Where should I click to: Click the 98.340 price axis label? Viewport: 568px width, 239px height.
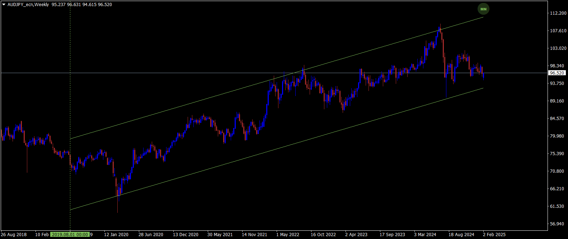point(557,66)
